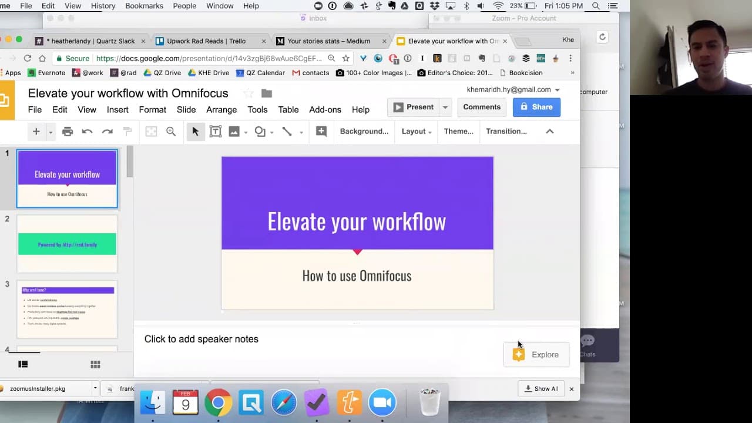This screenshot has width=752, height=423.
Task: Expand khemaridh.hy@gmail.com account dropdown
Action: click(x=513, y=90)
